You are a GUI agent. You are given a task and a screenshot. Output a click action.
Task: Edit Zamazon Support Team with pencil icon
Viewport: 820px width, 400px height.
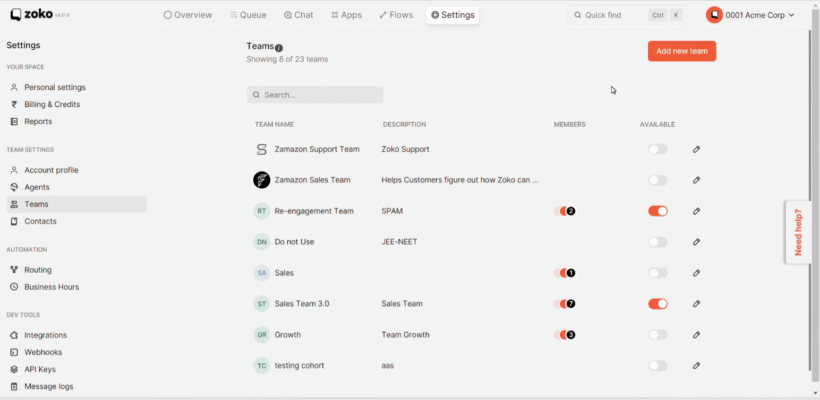(696, 150)
